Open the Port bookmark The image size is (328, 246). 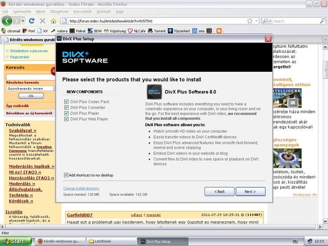(x=29, y=31)
